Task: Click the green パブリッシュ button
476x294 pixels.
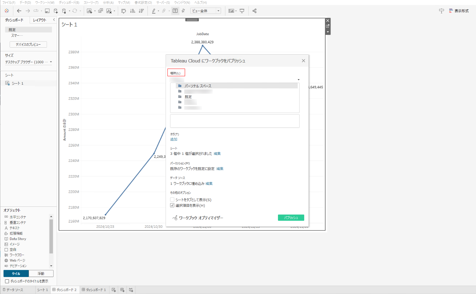Action: pyautogui.click(x=291, y=218)
